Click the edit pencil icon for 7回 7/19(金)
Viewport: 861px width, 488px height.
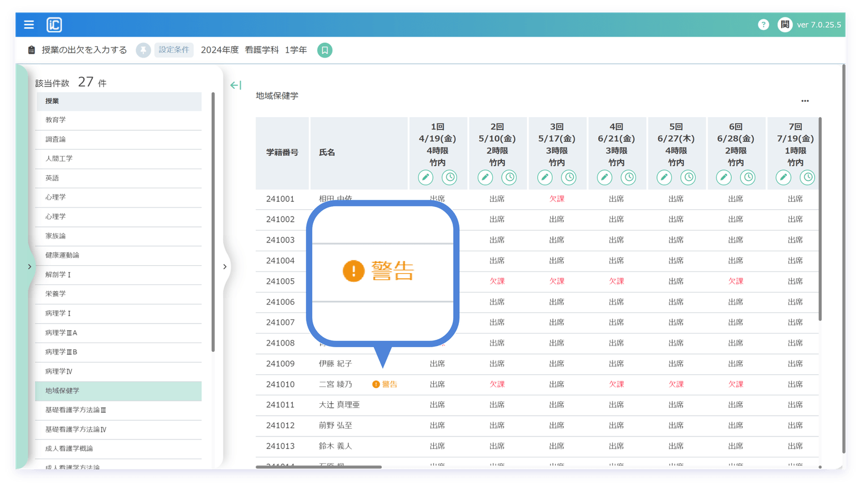pyautogui.click(x=783, y=178)
